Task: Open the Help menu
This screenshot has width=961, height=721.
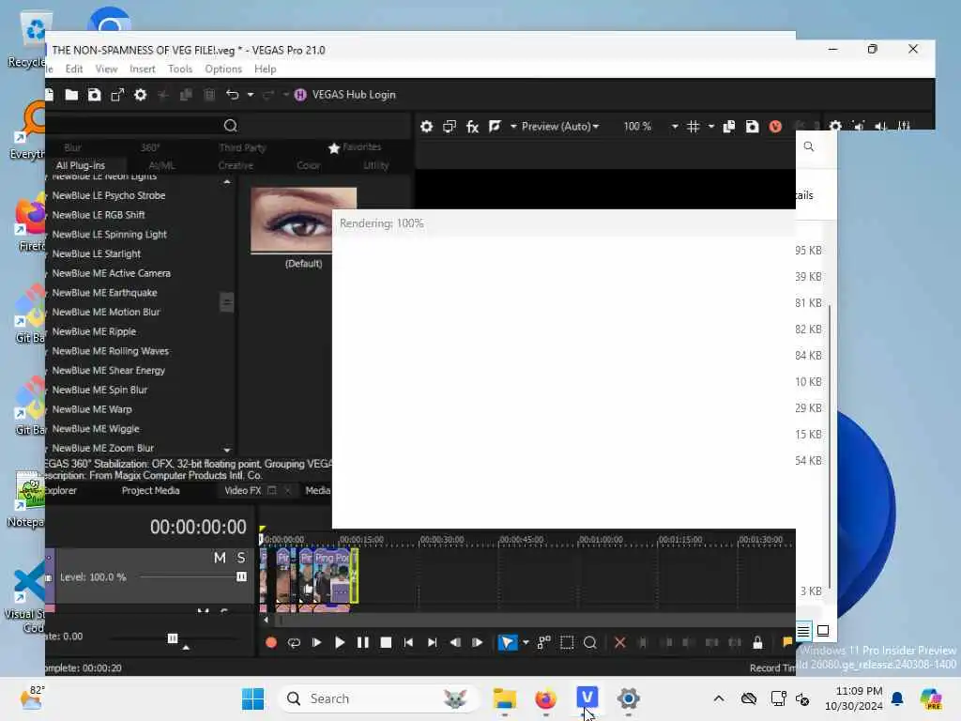Action: tap(265, 69)
